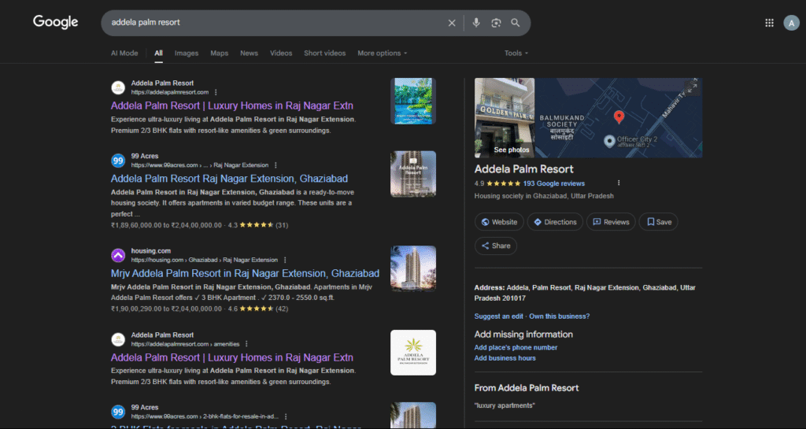Click the Directions button

555,222
